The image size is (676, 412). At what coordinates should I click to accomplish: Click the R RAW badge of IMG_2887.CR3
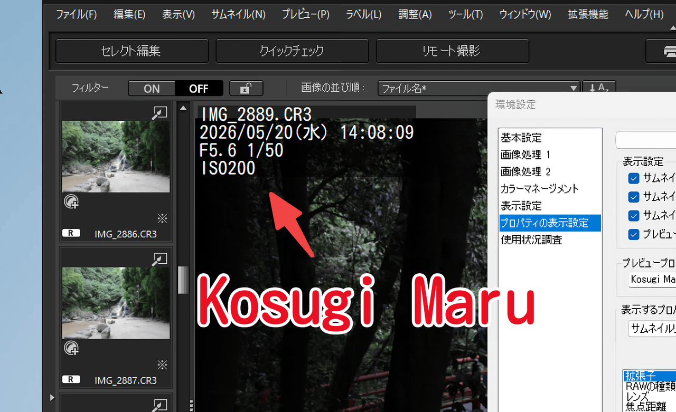pos(71,379)
